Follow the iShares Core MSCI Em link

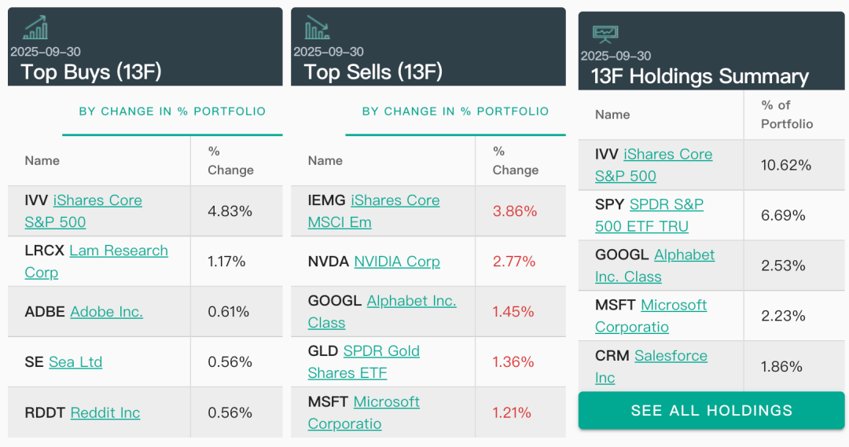coord(395,201)
